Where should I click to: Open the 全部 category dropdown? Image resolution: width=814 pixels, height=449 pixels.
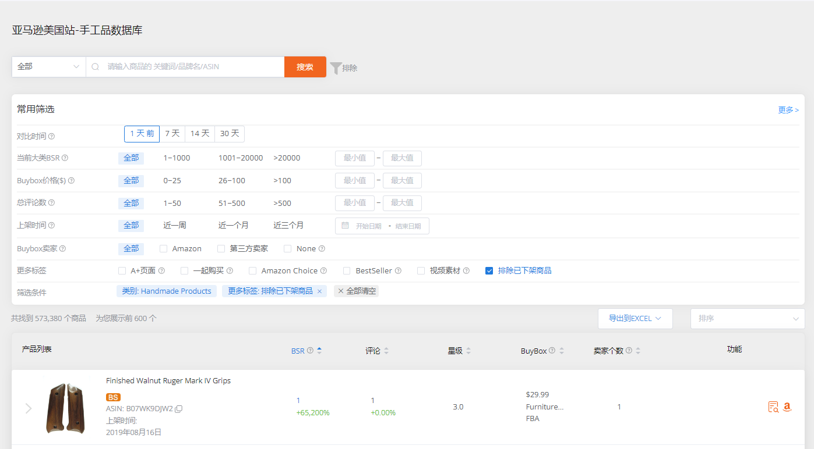click(48, 66)
